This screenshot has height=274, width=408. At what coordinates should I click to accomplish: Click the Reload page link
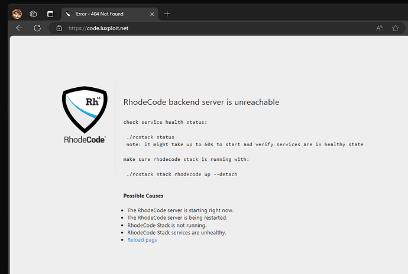[x=142, y=240]
